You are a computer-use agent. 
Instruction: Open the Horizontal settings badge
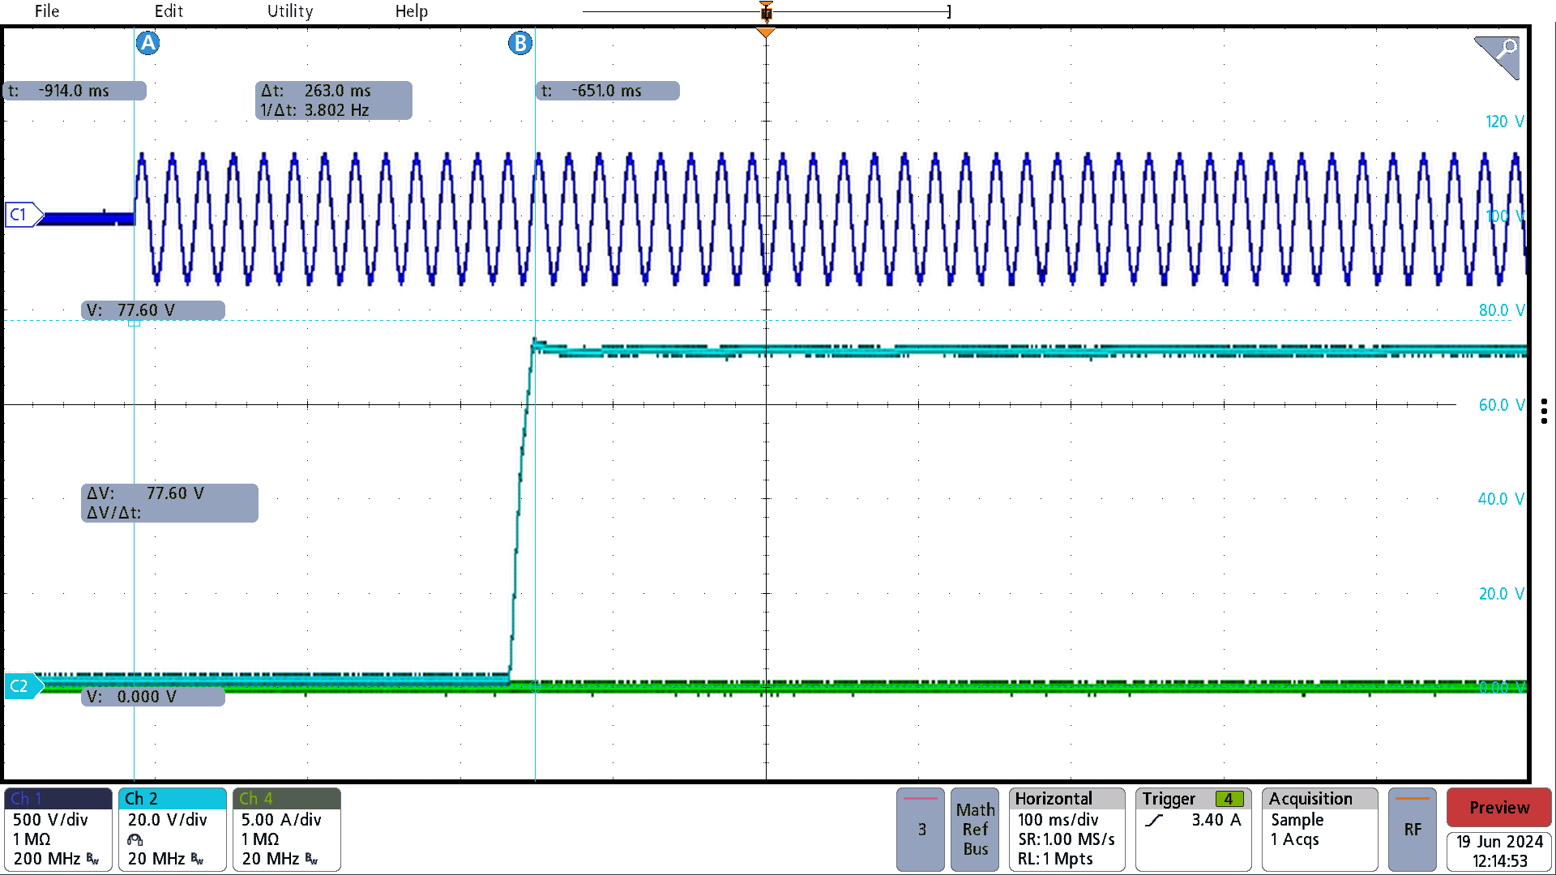click(1067, 829)
